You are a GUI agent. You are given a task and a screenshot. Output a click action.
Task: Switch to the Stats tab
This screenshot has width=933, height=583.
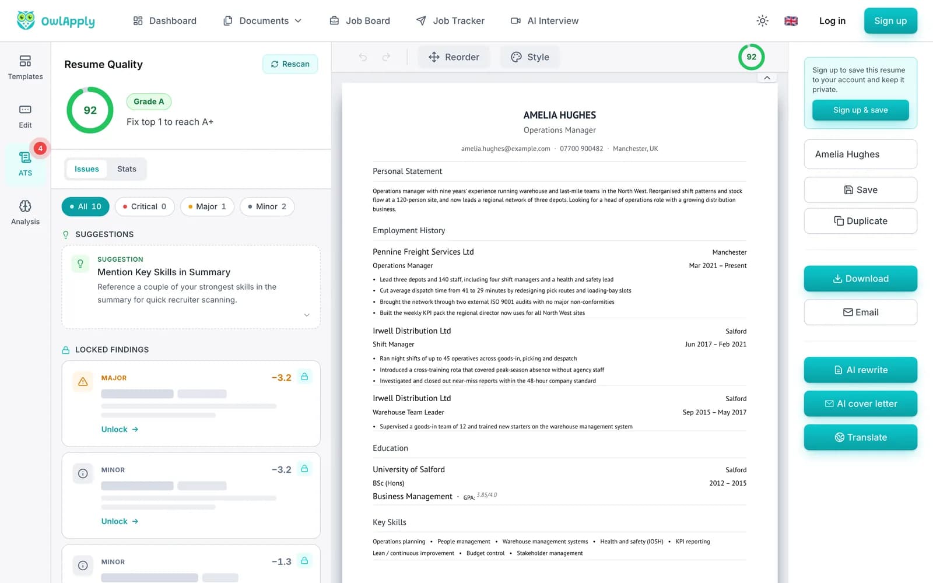[x=127, y=169]
